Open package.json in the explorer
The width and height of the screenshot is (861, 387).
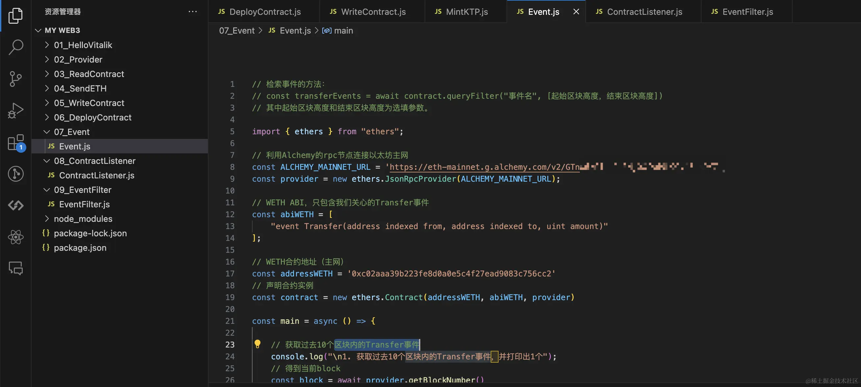point(80,247)
